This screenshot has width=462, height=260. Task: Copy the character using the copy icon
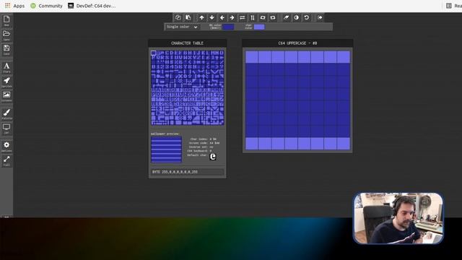tap(178, 17)
